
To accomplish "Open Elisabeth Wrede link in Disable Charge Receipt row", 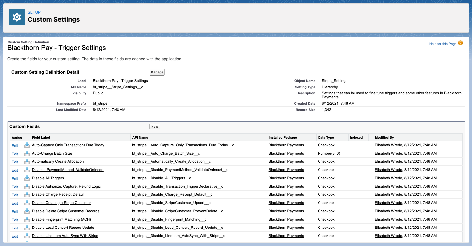I will pos(388,194).
